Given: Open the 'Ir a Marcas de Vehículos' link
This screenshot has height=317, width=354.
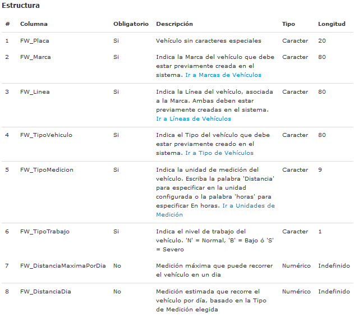Looking at the screenshot, I should point(223,75).
